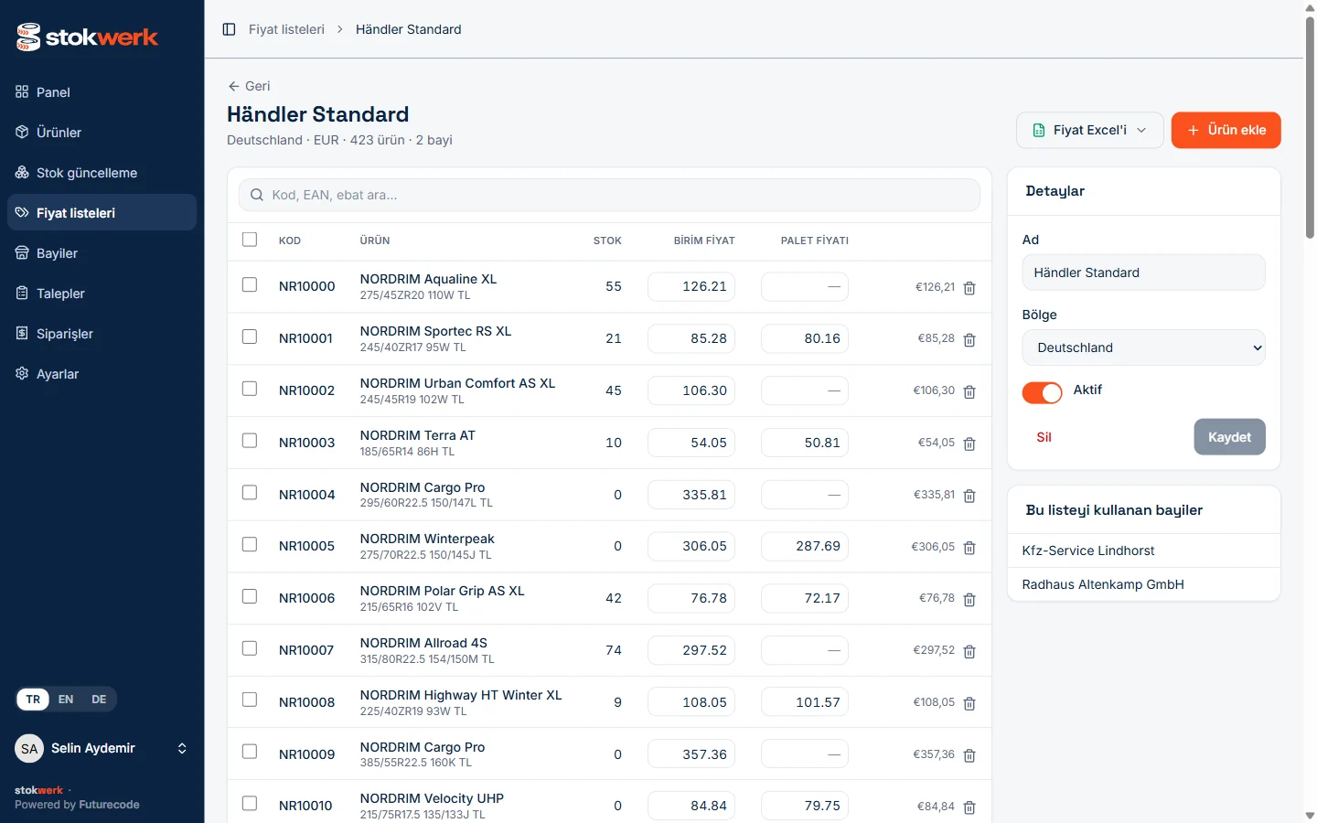The height and width of the screenshot is (823, 1317).
Task: Open the Bölge Deutschland dropdown
Action: pyautogui.click(x=1143, y=347)
